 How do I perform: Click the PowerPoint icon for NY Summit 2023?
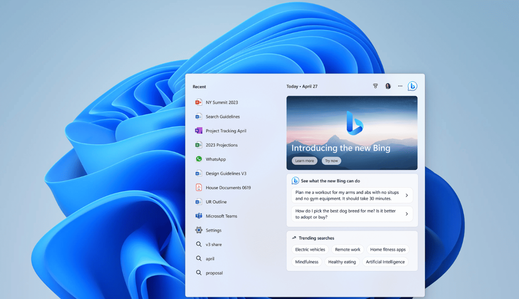point(199,102)
